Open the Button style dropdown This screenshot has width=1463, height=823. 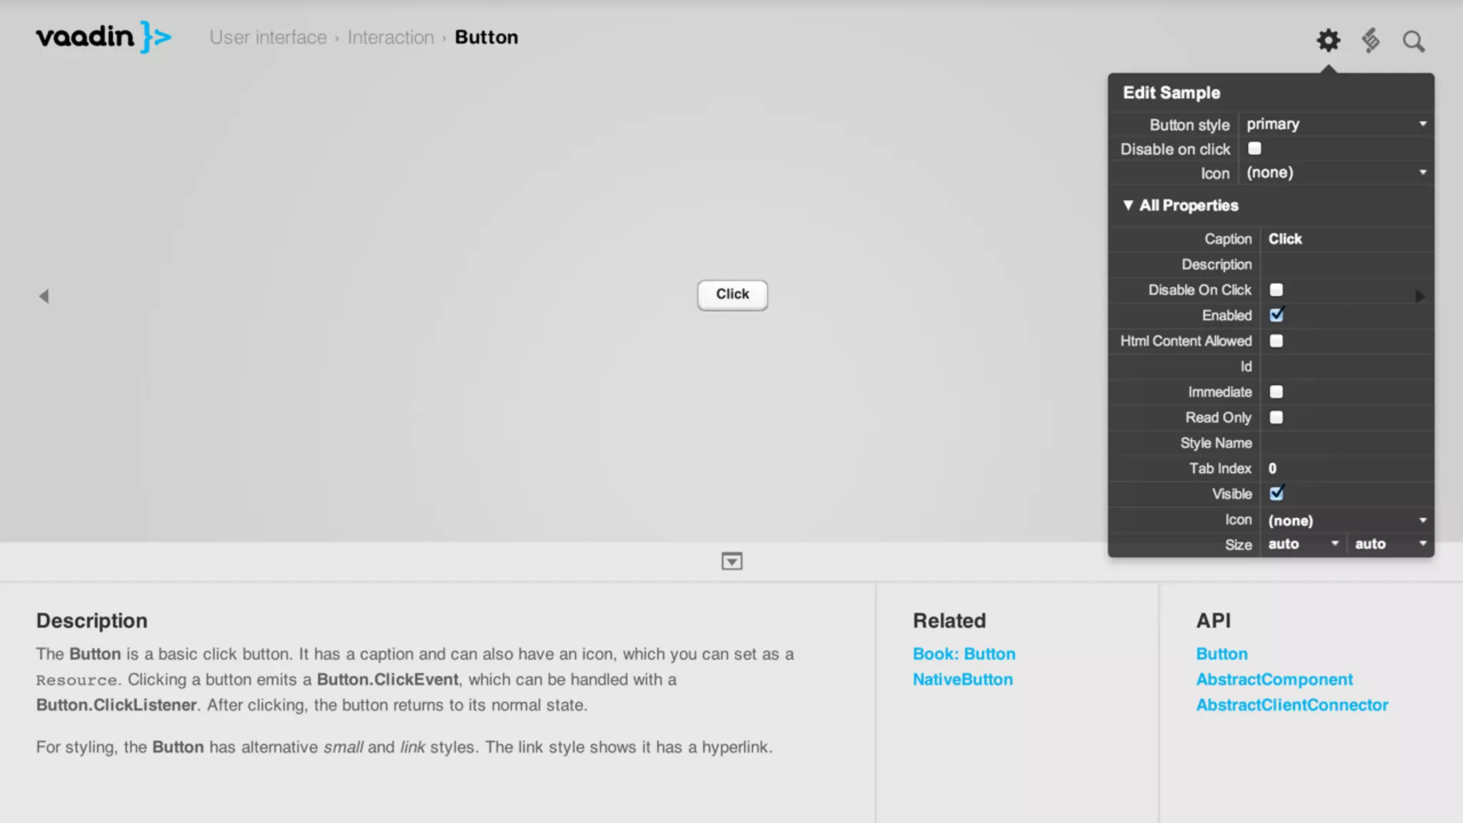(x=1335, y=124)
